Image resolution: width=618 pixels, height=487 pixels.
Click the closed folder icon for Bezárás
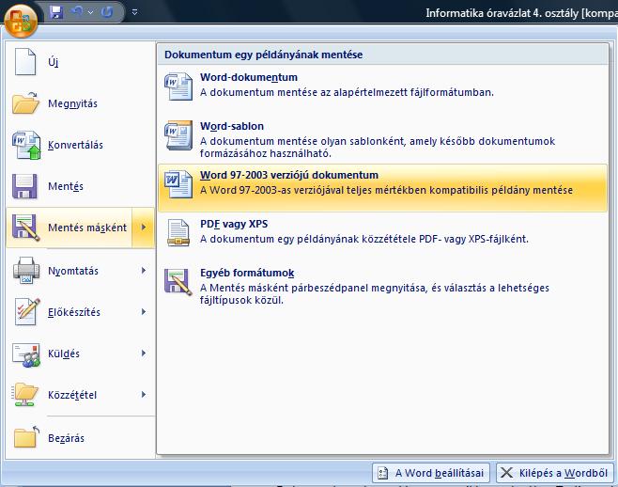[26, 437]
